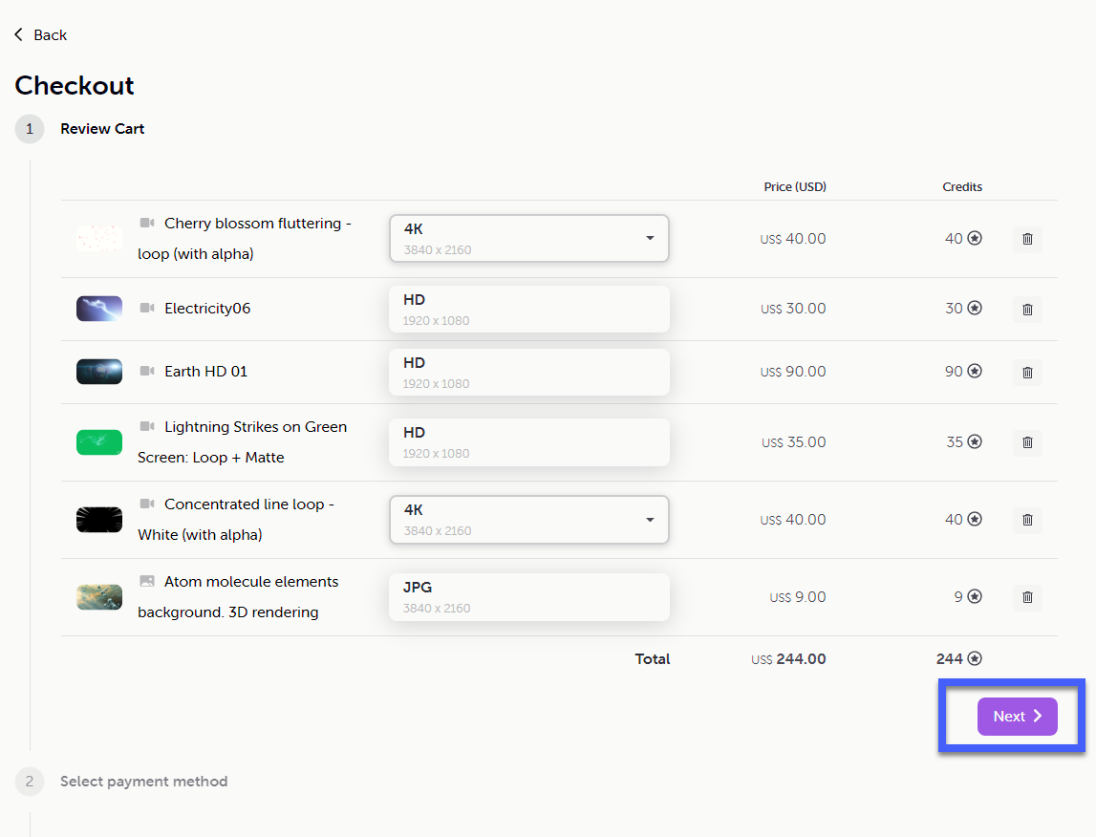Open Earth HD 01 item title
Viewport: 1096px width, 837px height.
coord(206,371)
